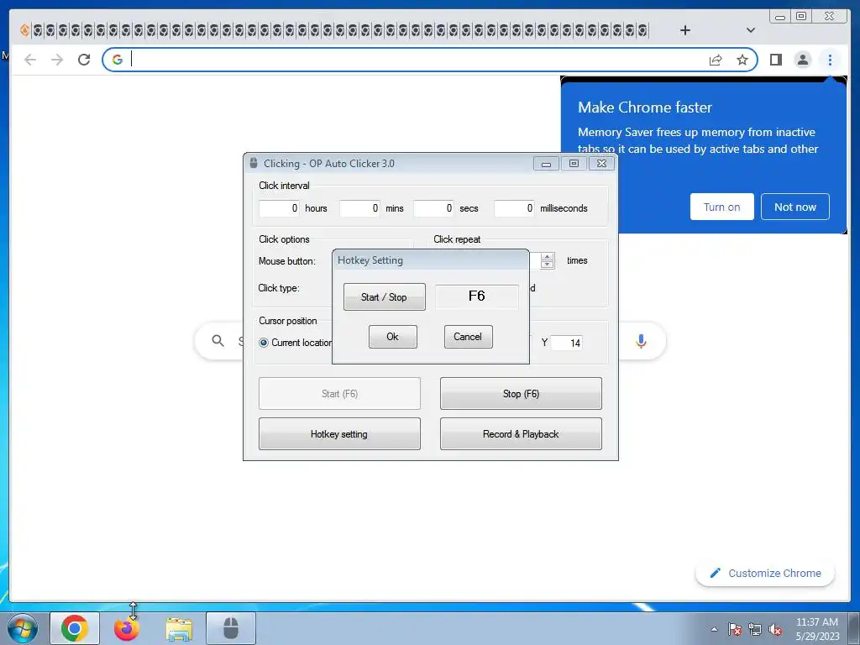Open Windows Explorer from taskbar

coord(179,629)
